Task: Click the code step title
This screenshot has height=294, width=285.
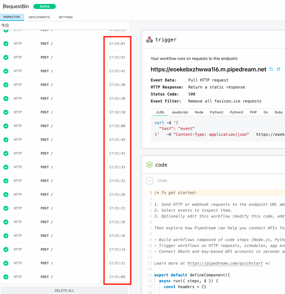Action: click(161, 165)
